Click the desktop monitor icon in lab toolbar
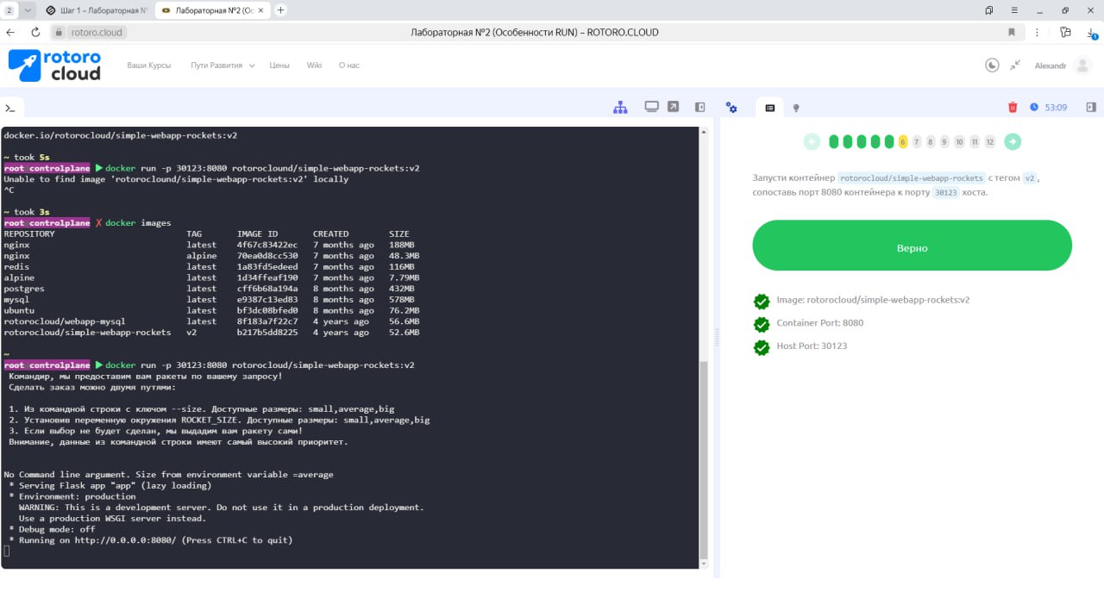1104x592 pixels. 651,107
